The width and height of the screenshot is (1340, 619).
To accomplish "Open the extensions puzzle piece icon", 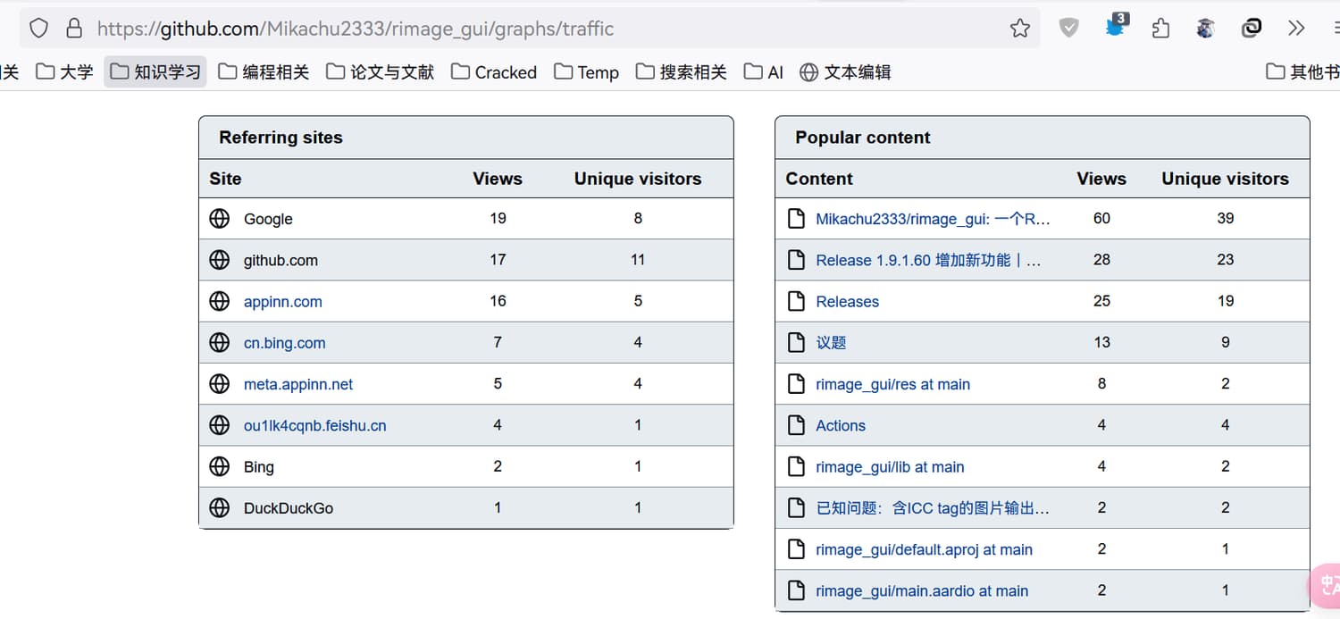I will click(x=1160, y=29).
